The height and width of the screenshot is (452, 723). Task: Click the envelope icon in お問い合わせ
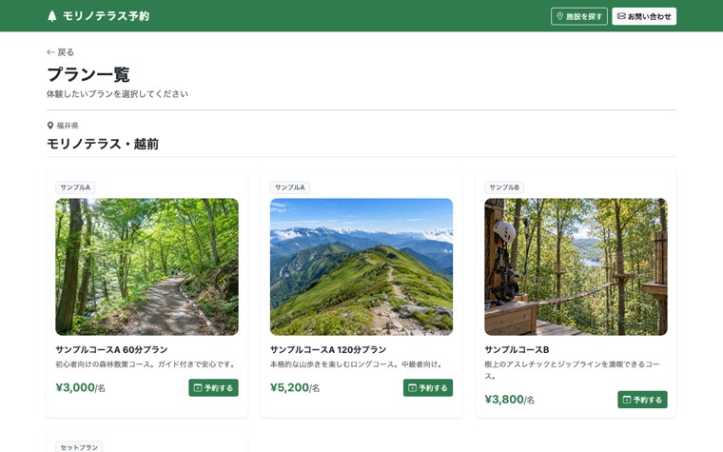(x=621, y=16)
